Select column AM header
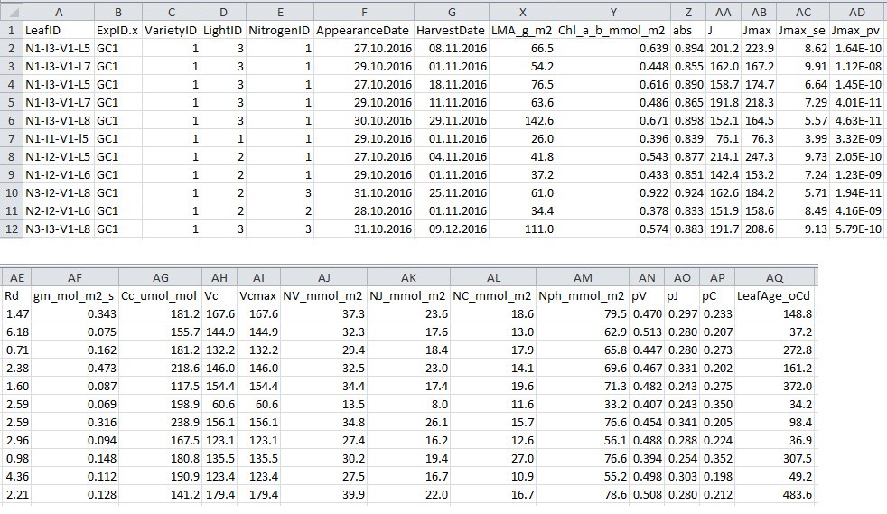This screenshot has width=887, height=514. coord(583,277)
